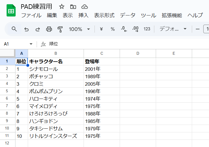Select row 5 header
The width and height of the screenshot is (209, 147).
click(x=8, y=91)
